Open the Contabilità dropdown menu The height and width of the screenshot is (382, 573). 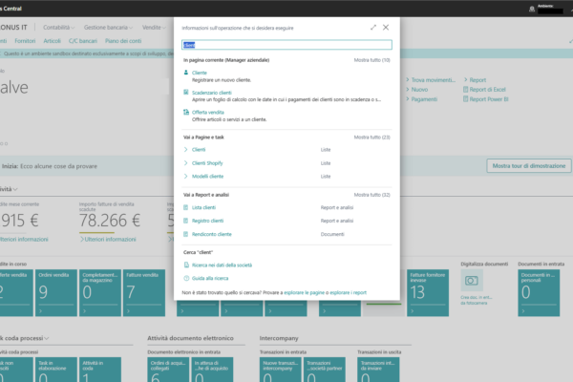pyautogui.click(x=58, y=28)
